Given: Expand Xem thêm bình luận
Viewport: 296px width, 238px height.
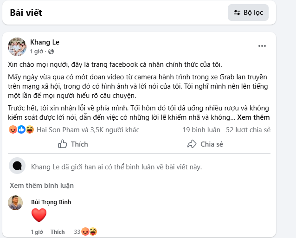Looking at the screenshot, I should pos(42,186).
